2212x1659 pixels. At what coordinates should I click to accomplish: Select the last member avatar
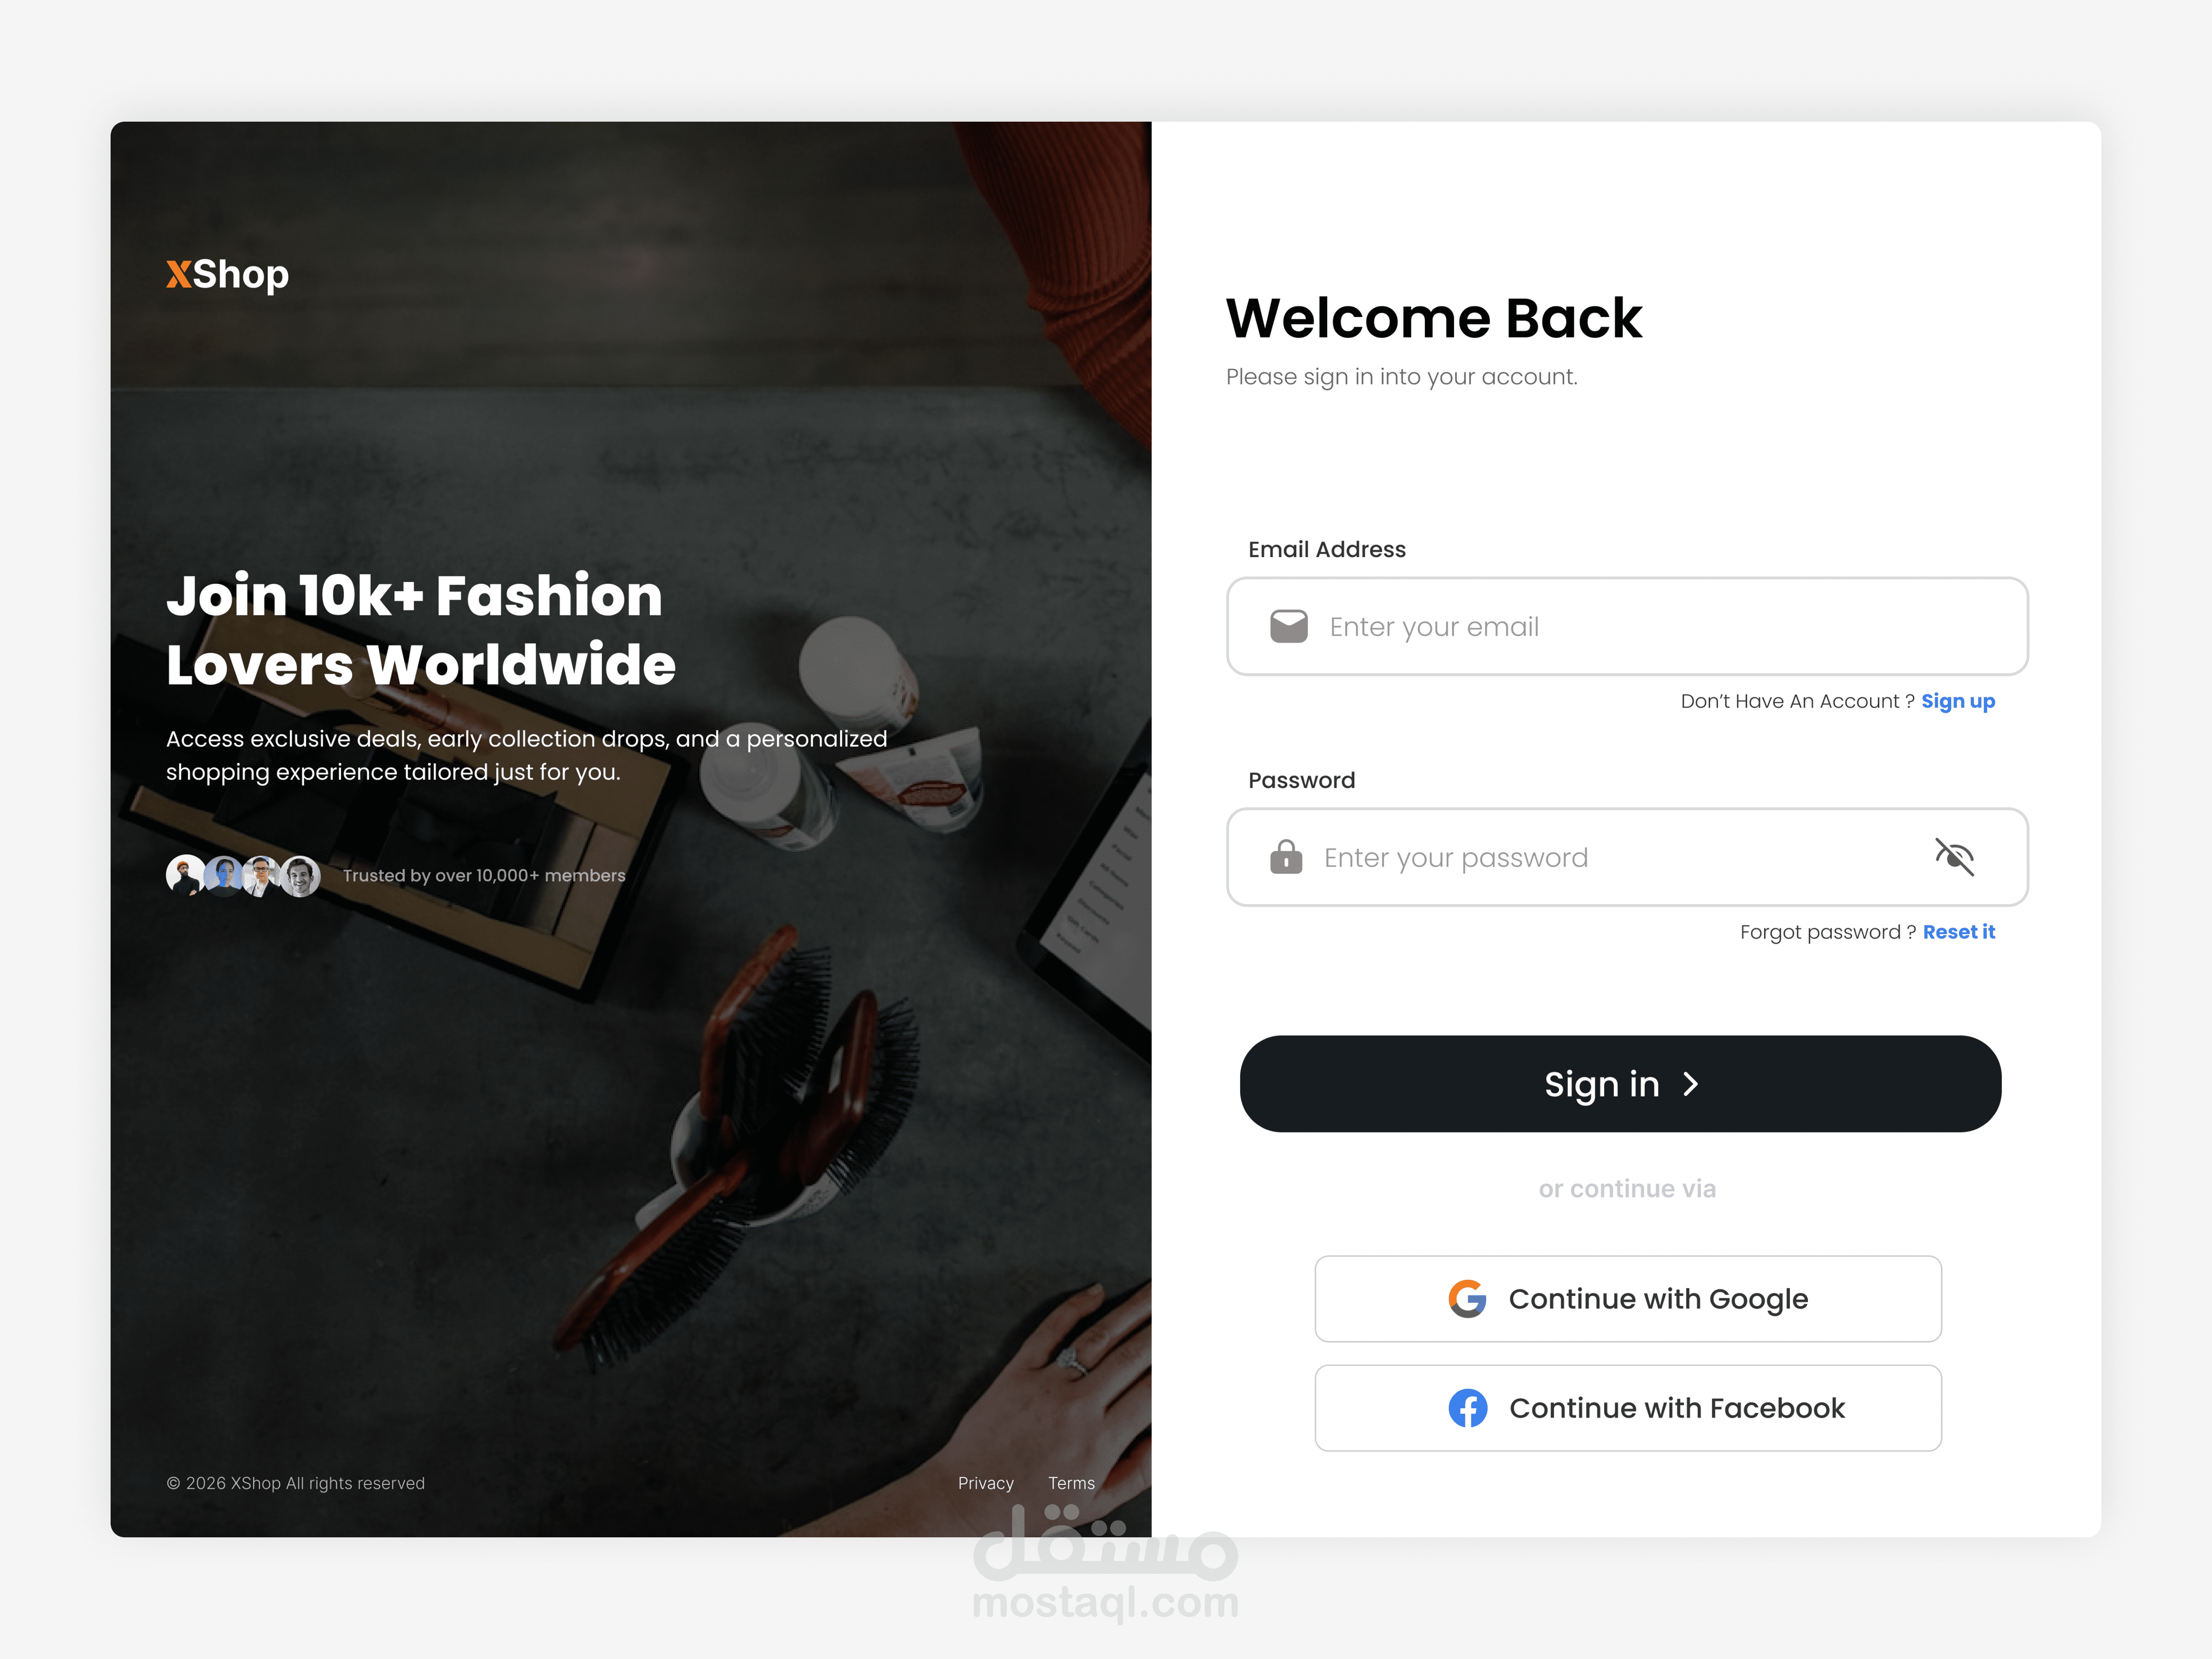pyautogui.click(x=300, y=875)
